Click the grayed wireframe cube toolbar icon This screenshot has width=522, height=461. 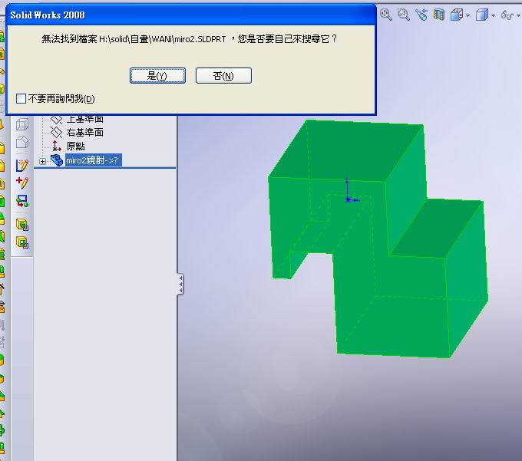coord(22,124)
